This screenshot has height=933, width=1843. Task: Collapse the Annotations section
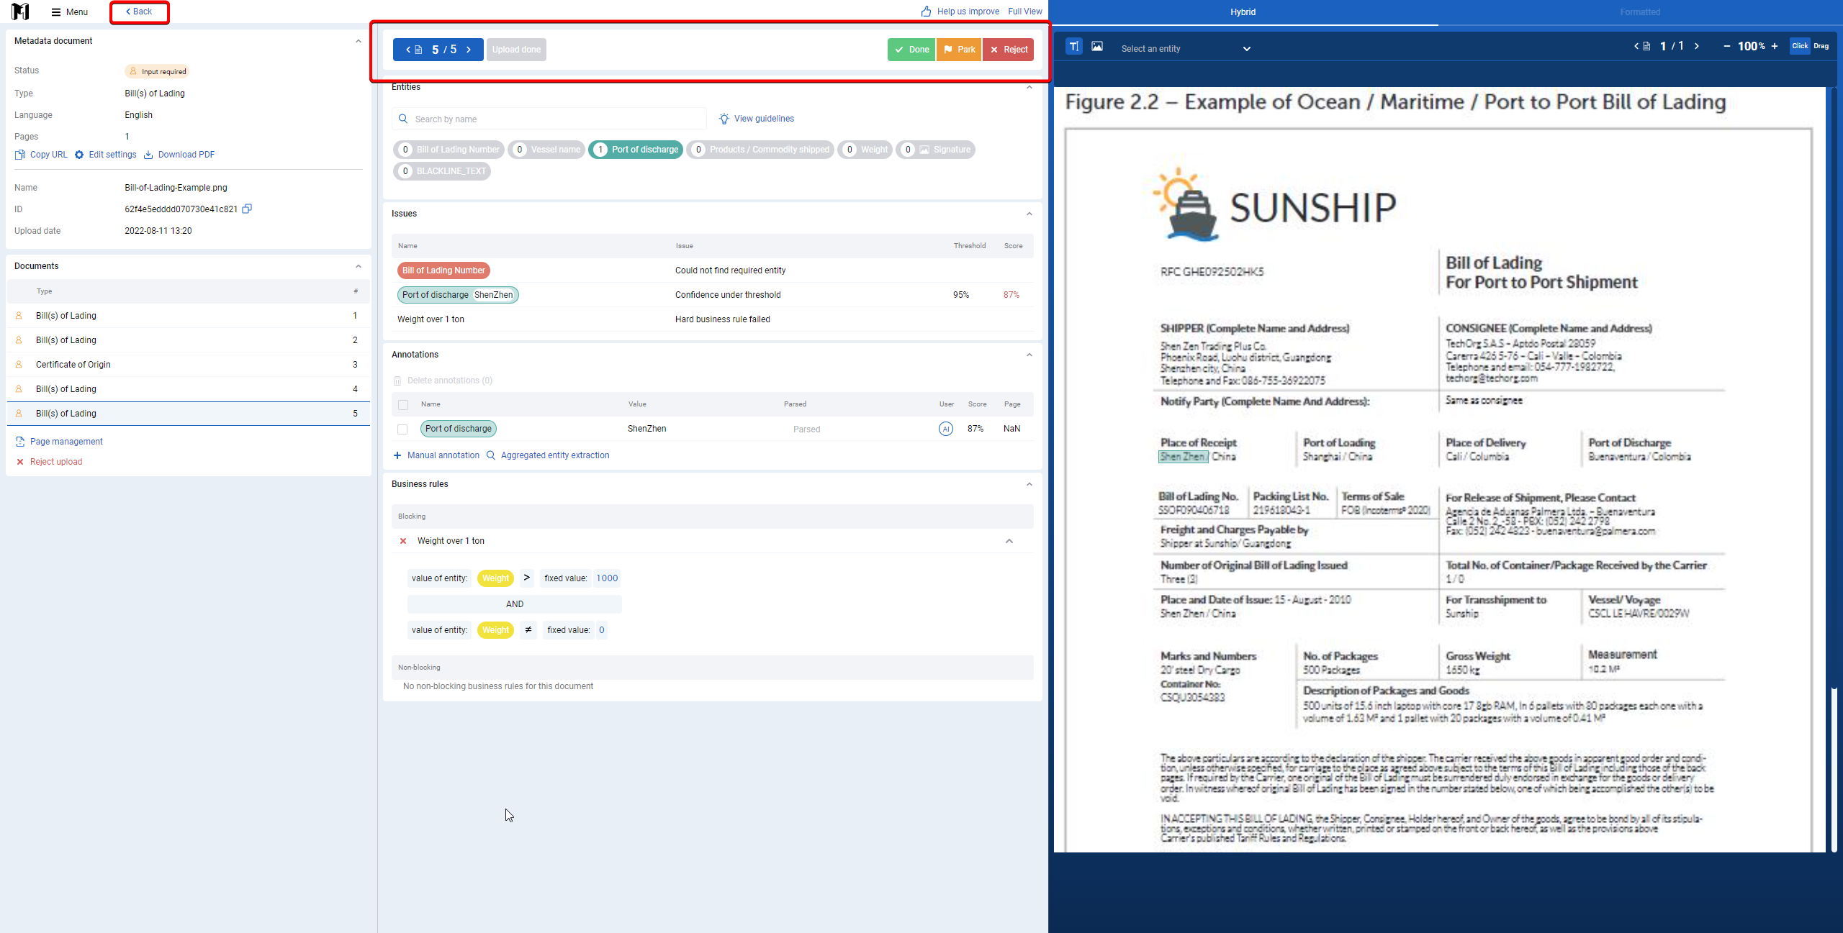1029,355
